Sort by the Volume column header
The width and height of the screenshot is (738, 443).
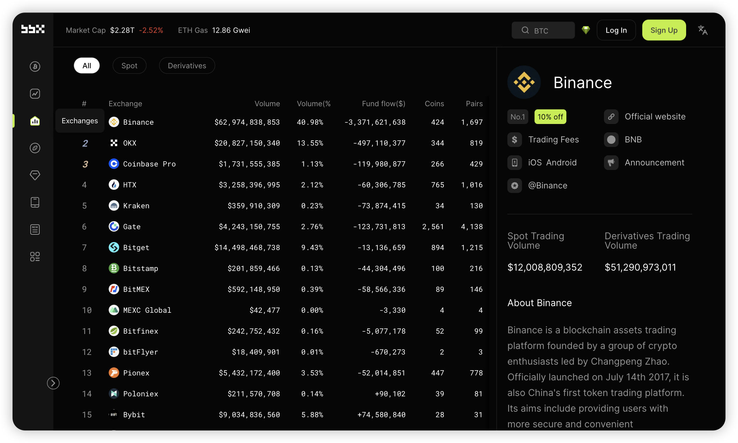267,104
